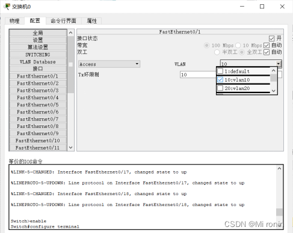Click the 'Switch>enable' line
The height and width of the screenshot is (233, 293).
point(28,221)
